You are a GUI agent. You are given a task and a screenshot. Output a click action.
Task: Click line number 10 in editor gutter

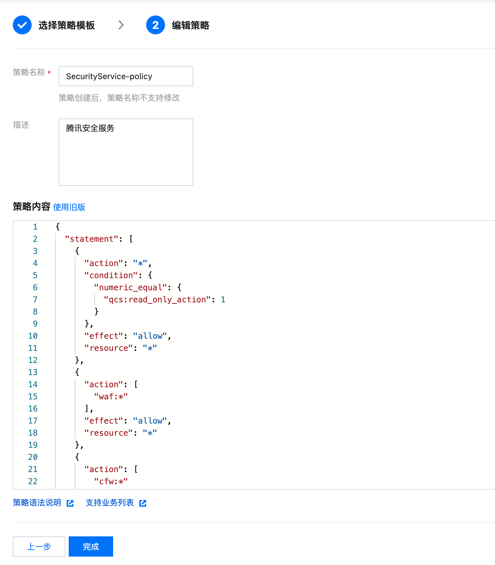coord(33,336)
